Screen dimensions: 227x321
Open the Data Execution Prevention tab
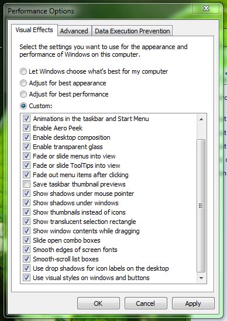point(132,31)
